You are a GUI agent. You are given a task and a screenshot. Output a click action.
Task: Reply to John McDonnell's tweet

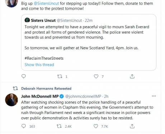tap(24, 126)
